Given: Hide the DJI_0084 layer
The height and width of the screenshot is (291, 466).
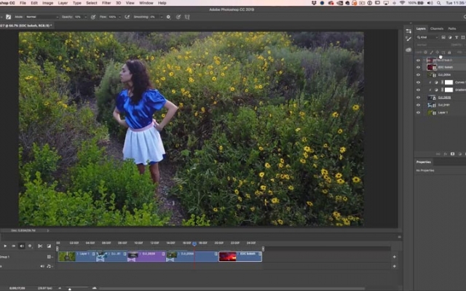Looking at the screenshot, I should [x=418, y=75].
